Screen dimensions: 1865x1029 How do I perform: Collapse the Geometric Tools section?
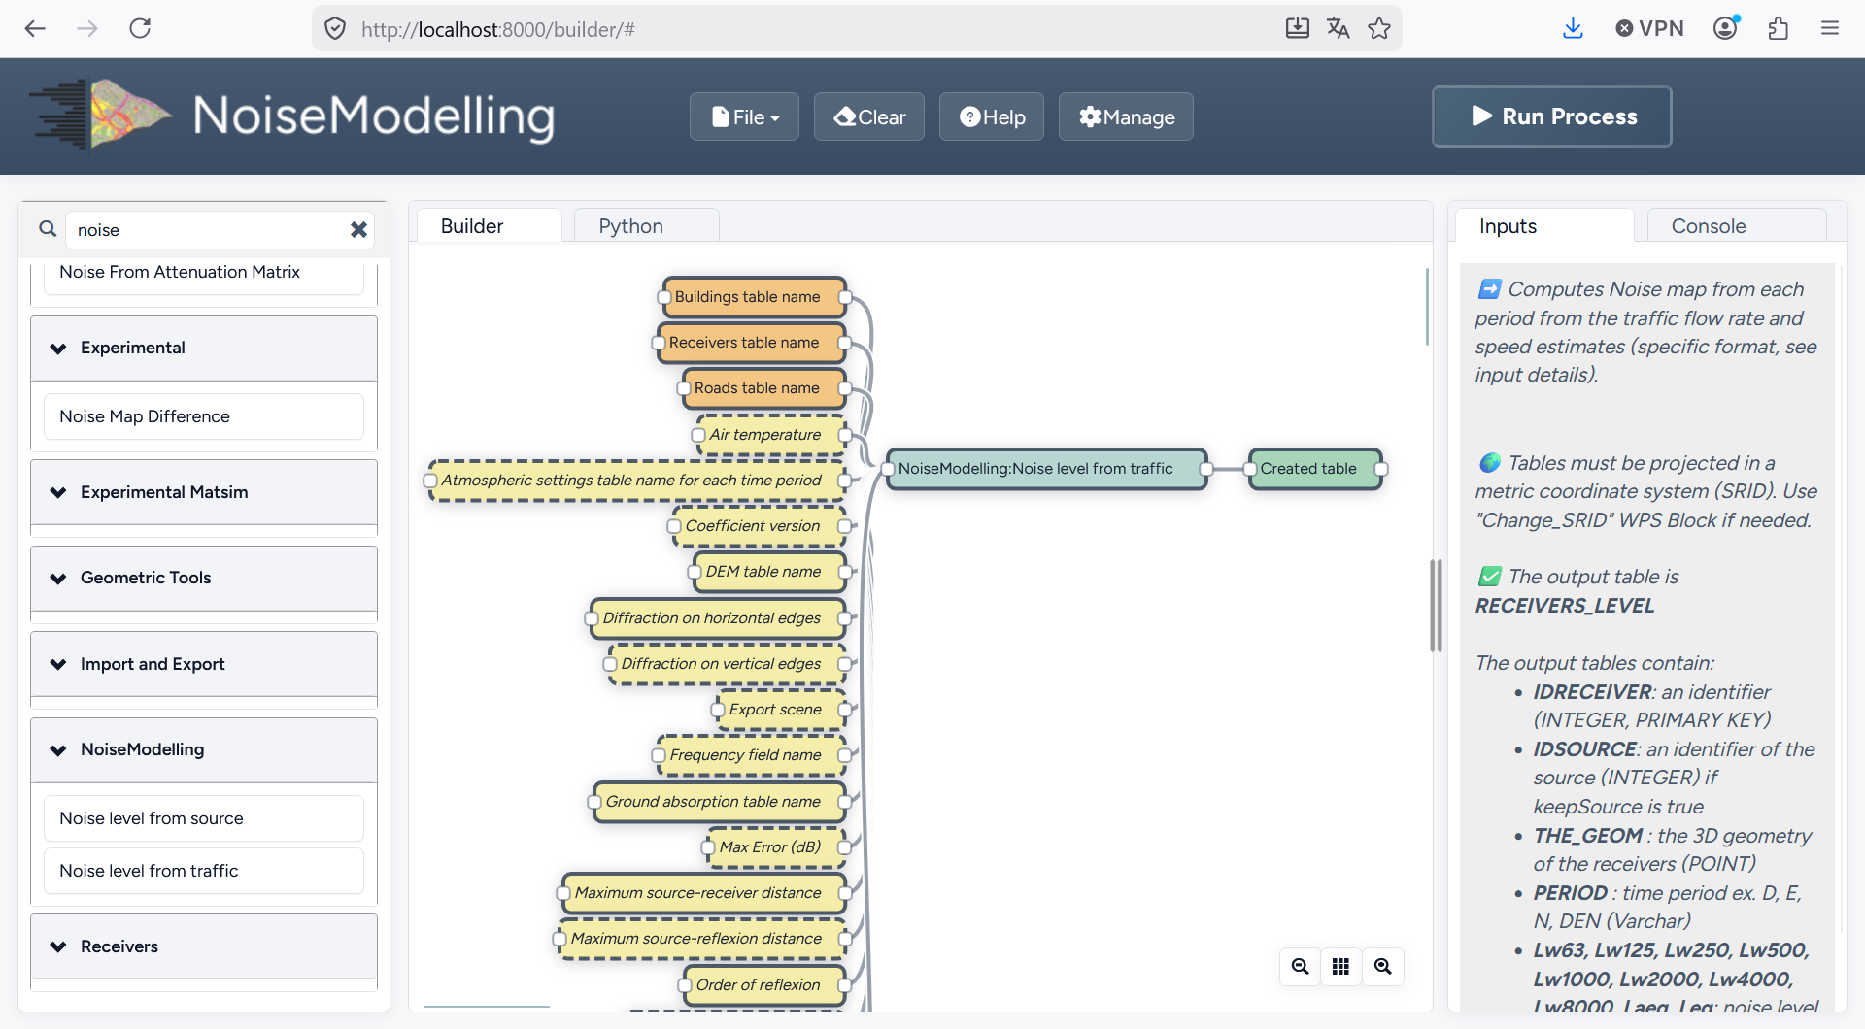coord(204,579)
